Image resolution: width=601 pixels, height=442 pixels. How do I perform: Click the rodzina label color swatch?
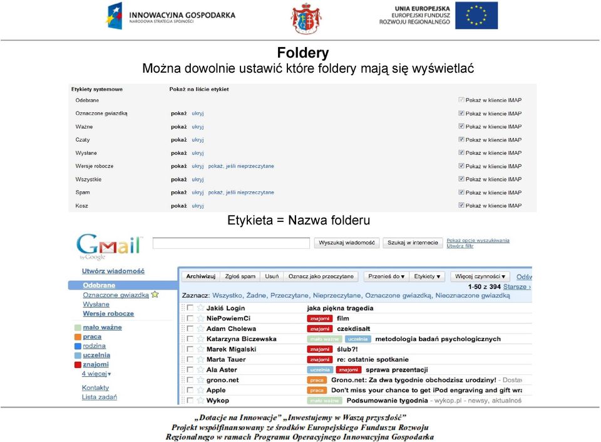point(78,346)
